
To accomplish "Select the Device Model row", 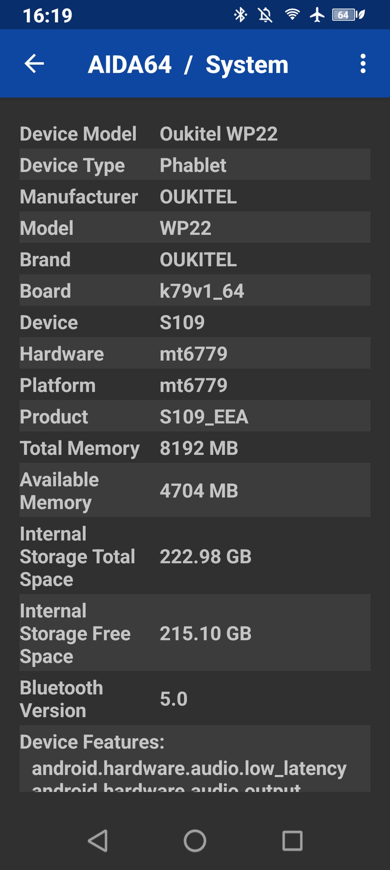I will pyautogui.click(x=195, y=134).
